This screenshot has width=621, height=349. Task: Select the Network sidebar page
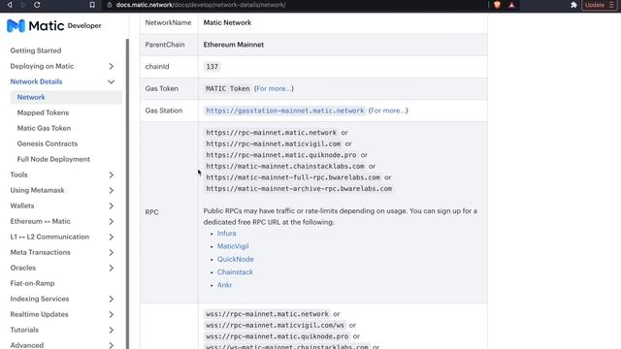(66, 97)
